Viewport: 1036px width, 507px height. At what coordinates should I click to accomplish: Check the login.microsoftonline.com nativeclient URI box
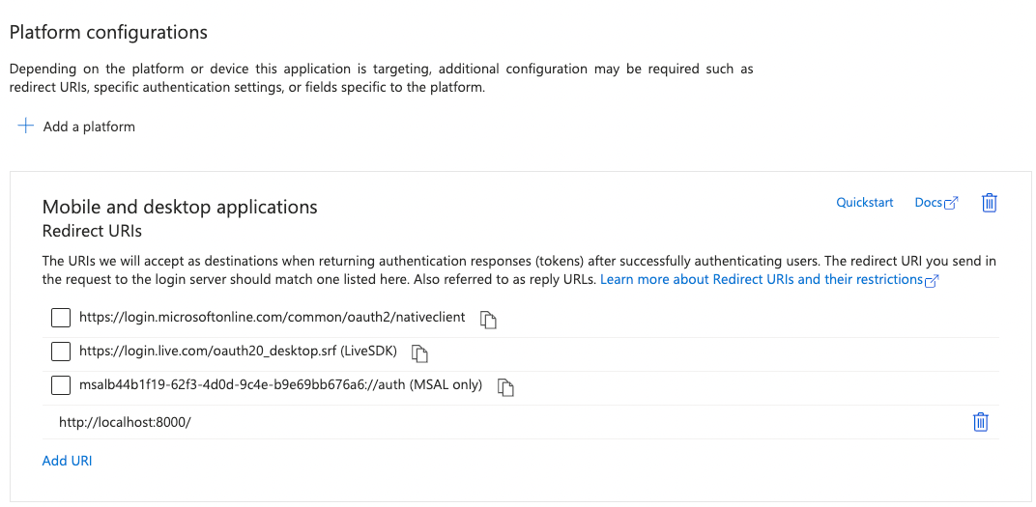click(61, 318)
